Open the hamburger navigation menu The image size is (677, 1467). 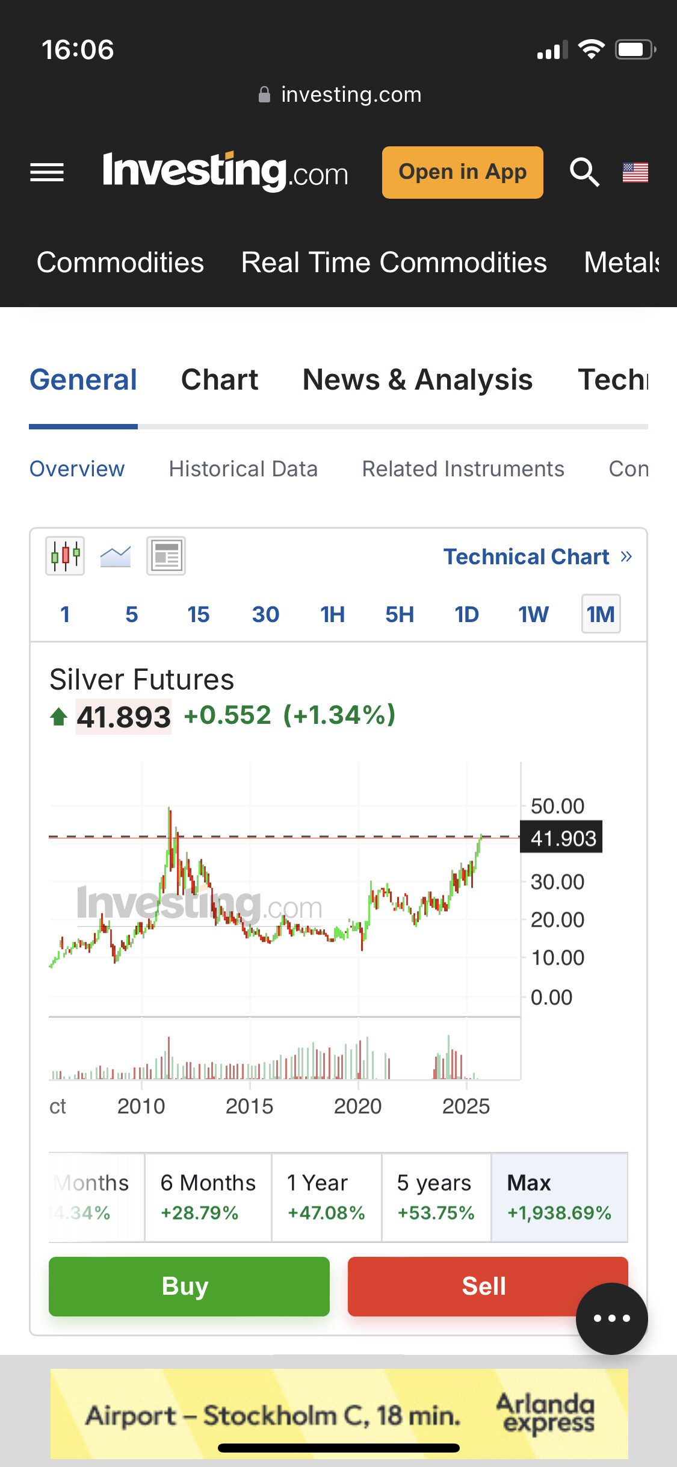[x=47, y=173]
